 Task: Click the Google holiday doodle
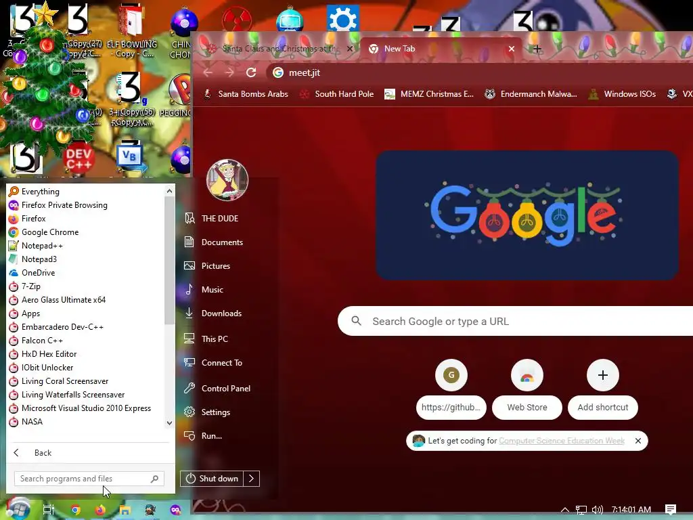[x=527, y=215]
